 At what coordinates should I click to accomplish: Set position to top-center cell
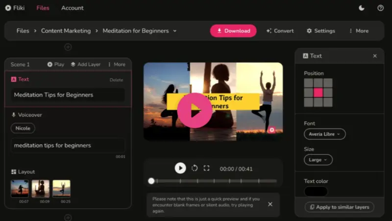tap(318, 83)
